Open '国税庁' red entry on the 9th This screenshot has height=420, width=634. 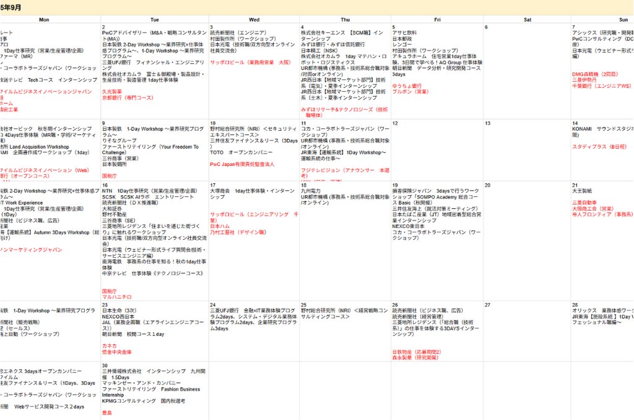click(x=109, y=176)
